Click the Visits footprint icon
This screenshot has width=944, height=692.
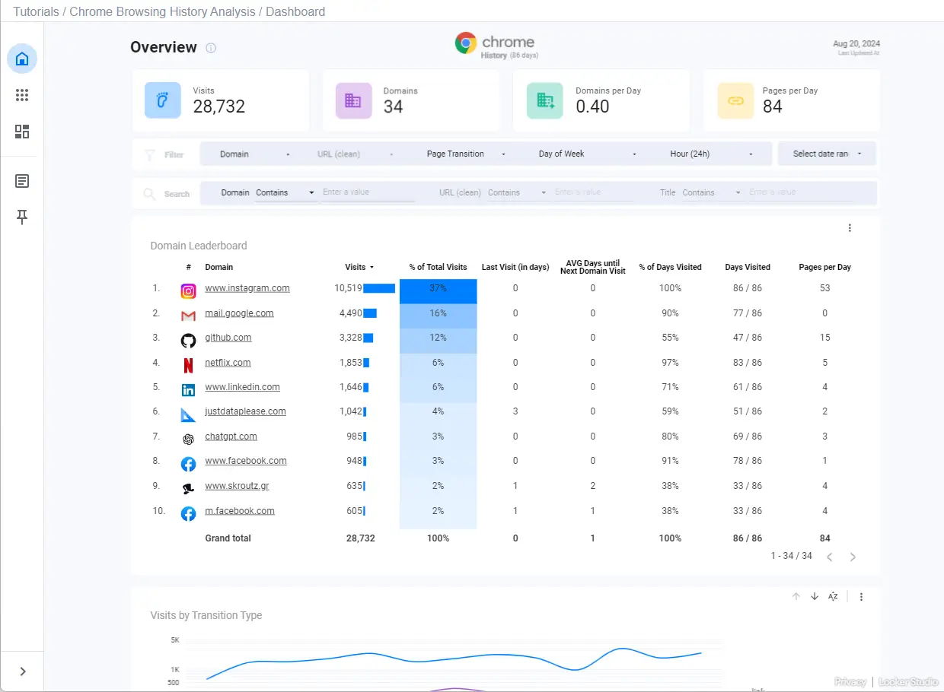(163, 100)
